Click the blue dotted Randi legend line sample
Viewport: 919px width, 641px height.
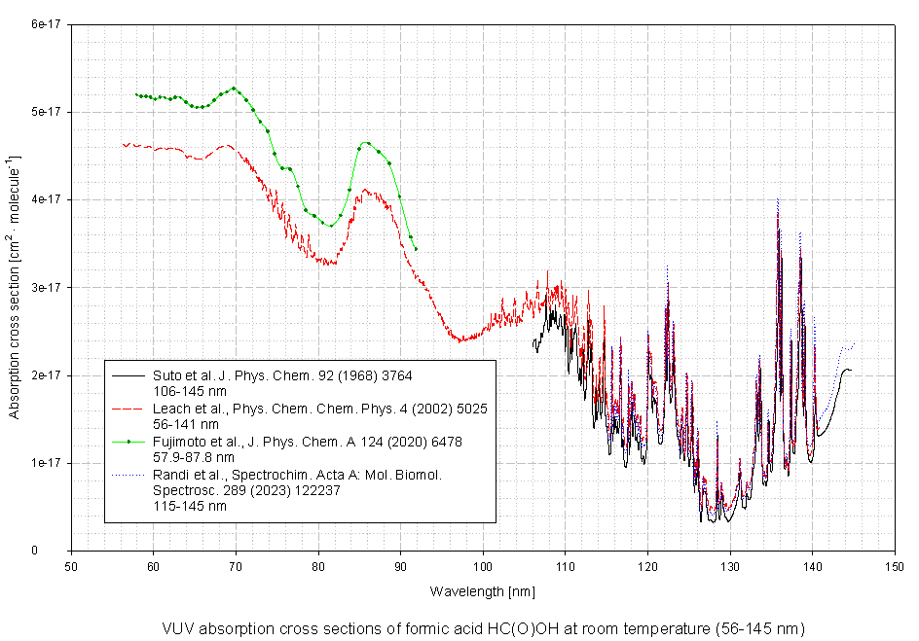point(129,475)
